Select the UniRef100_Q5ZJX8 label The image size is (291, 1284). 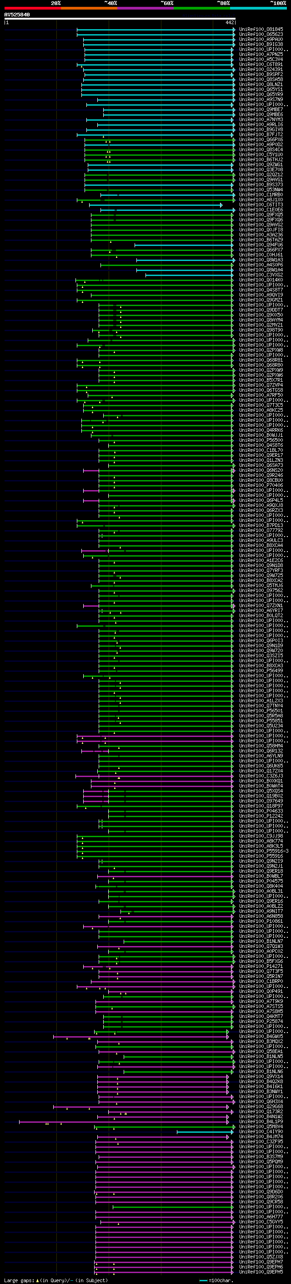click(x=261, y=1258)
